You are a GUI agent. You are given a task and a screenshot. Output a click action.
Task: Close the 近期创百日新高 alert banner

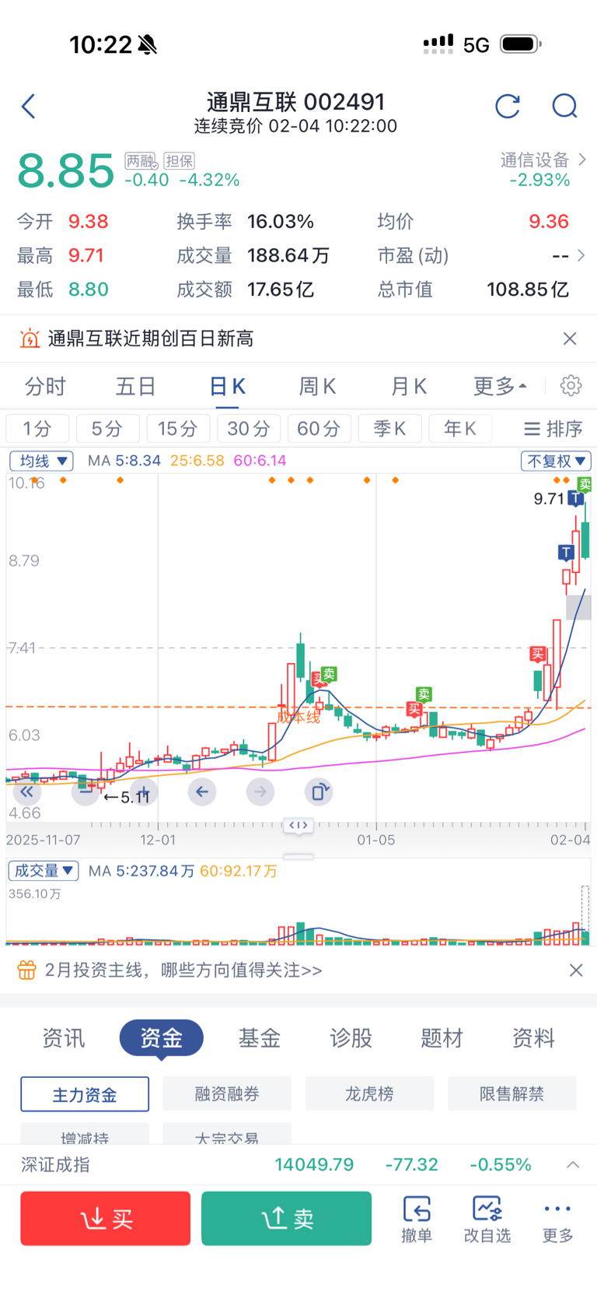tap(570, 339)
